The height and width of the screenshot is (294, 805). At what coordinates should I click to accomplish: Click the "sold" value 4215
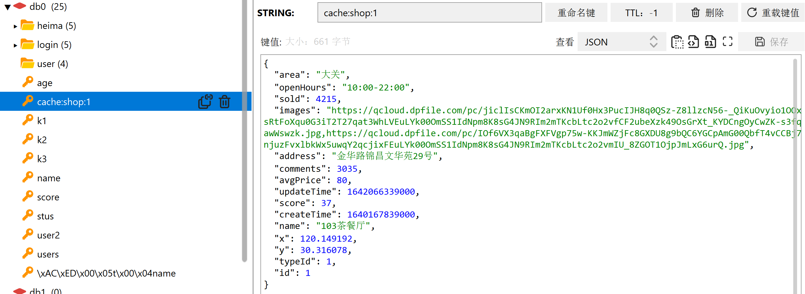(x=326, y=99)
